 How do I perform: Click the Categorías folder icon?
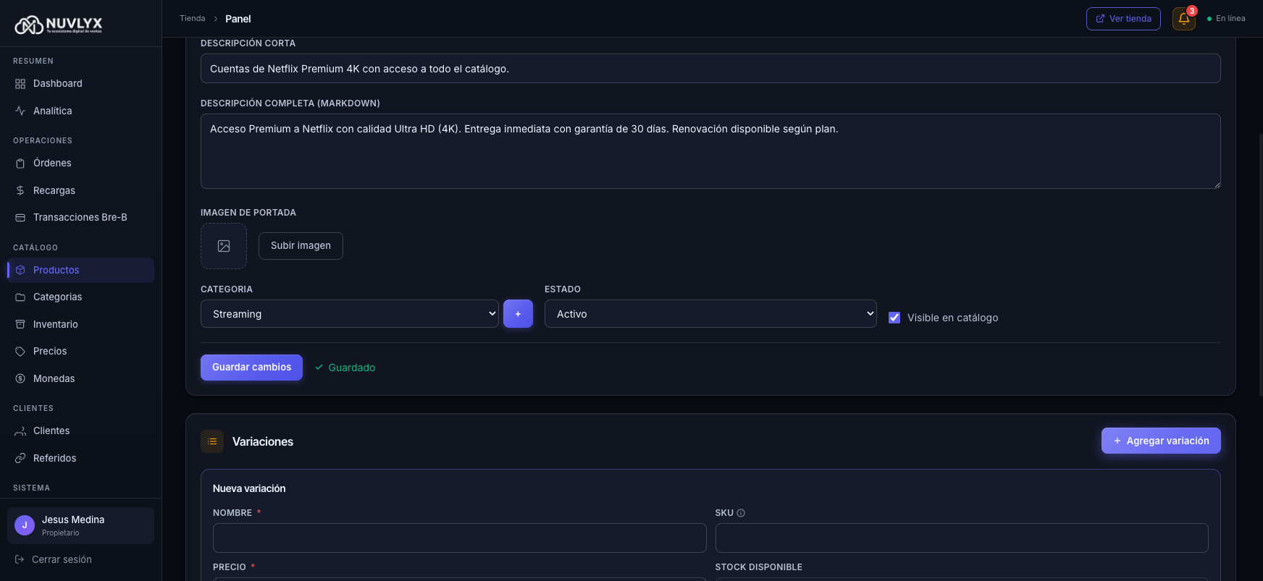20,297
